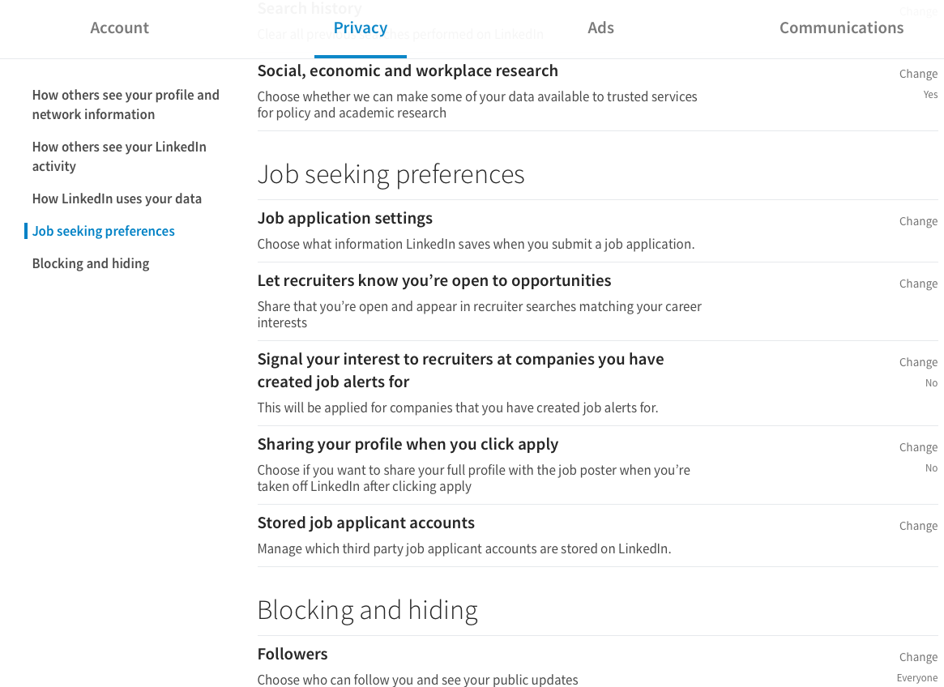Image resolution: width=944 pixels, height=687 pixels.
Task: Change the Followers setting
Action: coord(918,657)
